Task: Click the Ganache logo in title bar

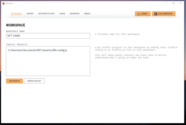Action: point(4,3)
